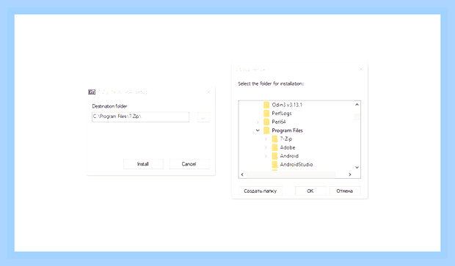
Task: Expand the Perl64 folder node
Action: (x=258, y=122)
